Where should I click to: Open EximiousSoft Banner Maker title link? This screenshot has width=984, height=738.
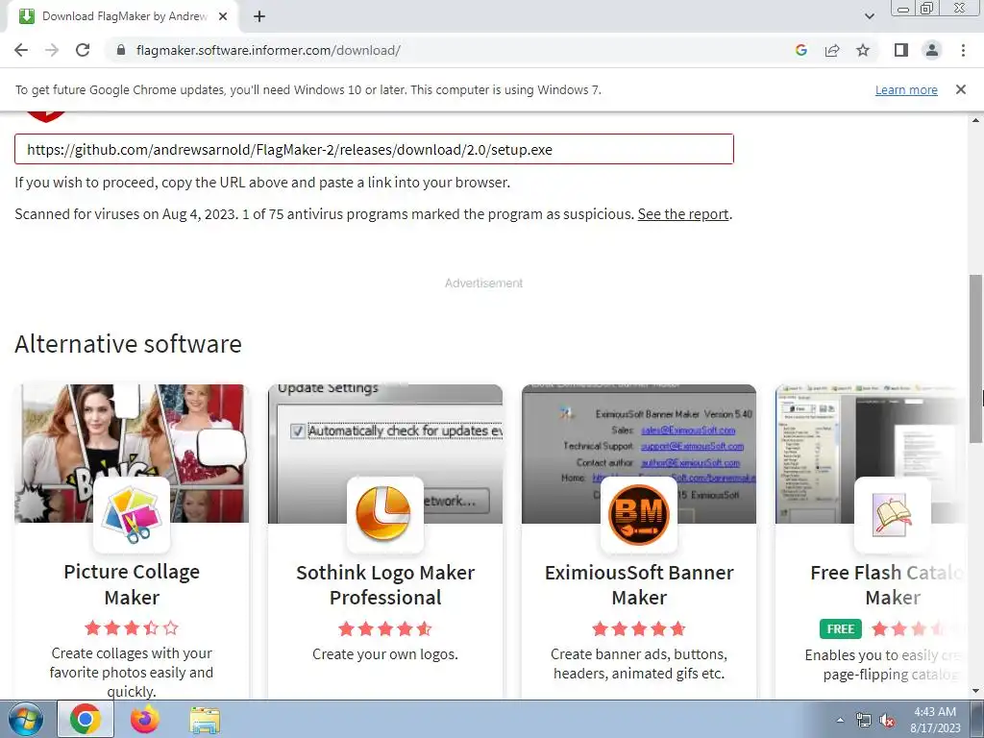(x=639, y=585)
